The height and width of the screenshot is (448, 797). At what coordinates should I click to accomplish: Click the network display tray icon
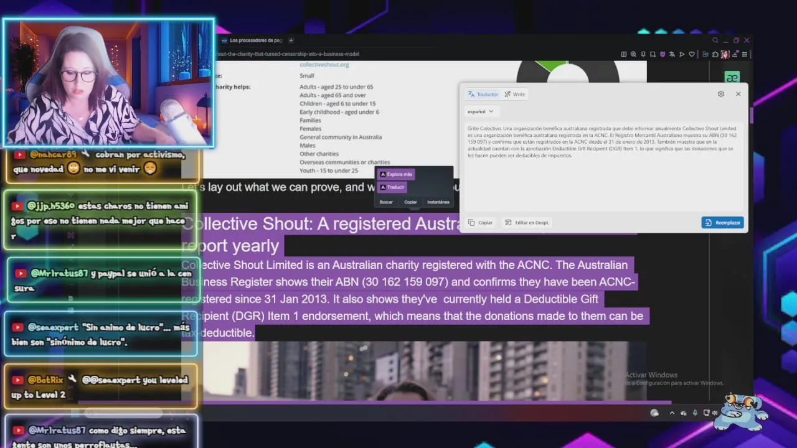pos(706,413)
